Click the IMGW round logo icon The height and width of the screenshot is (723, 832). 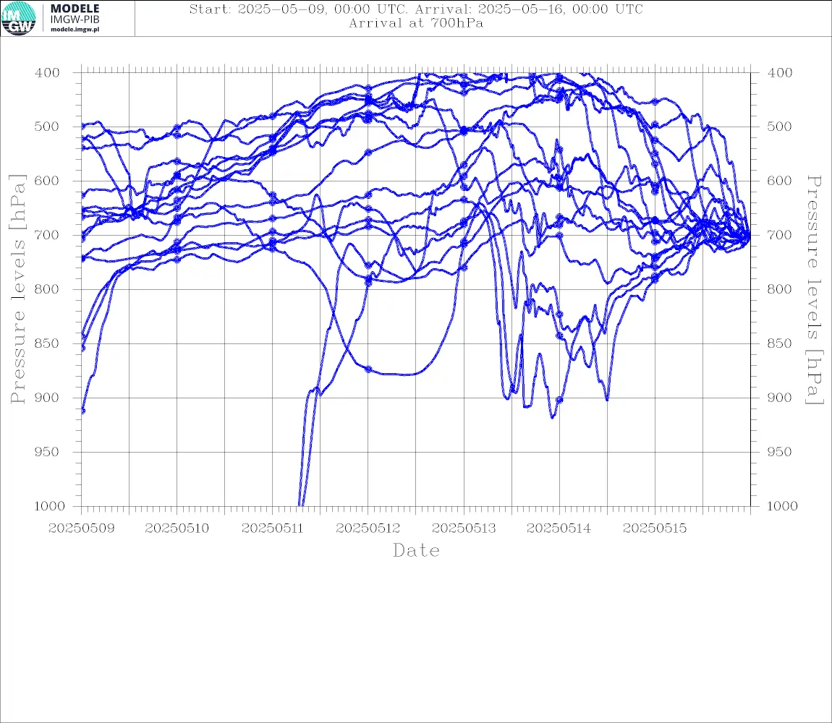(19, 19)
